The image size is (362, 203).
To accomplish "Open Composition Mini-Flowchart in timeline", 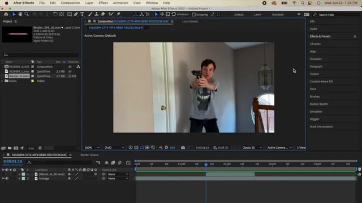I will tap(98, 163).
